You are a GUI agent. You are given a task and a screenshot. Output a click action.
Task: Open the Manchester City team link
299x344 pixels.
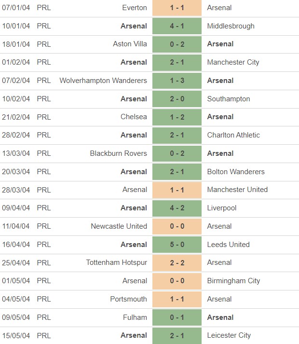[233, 62]
